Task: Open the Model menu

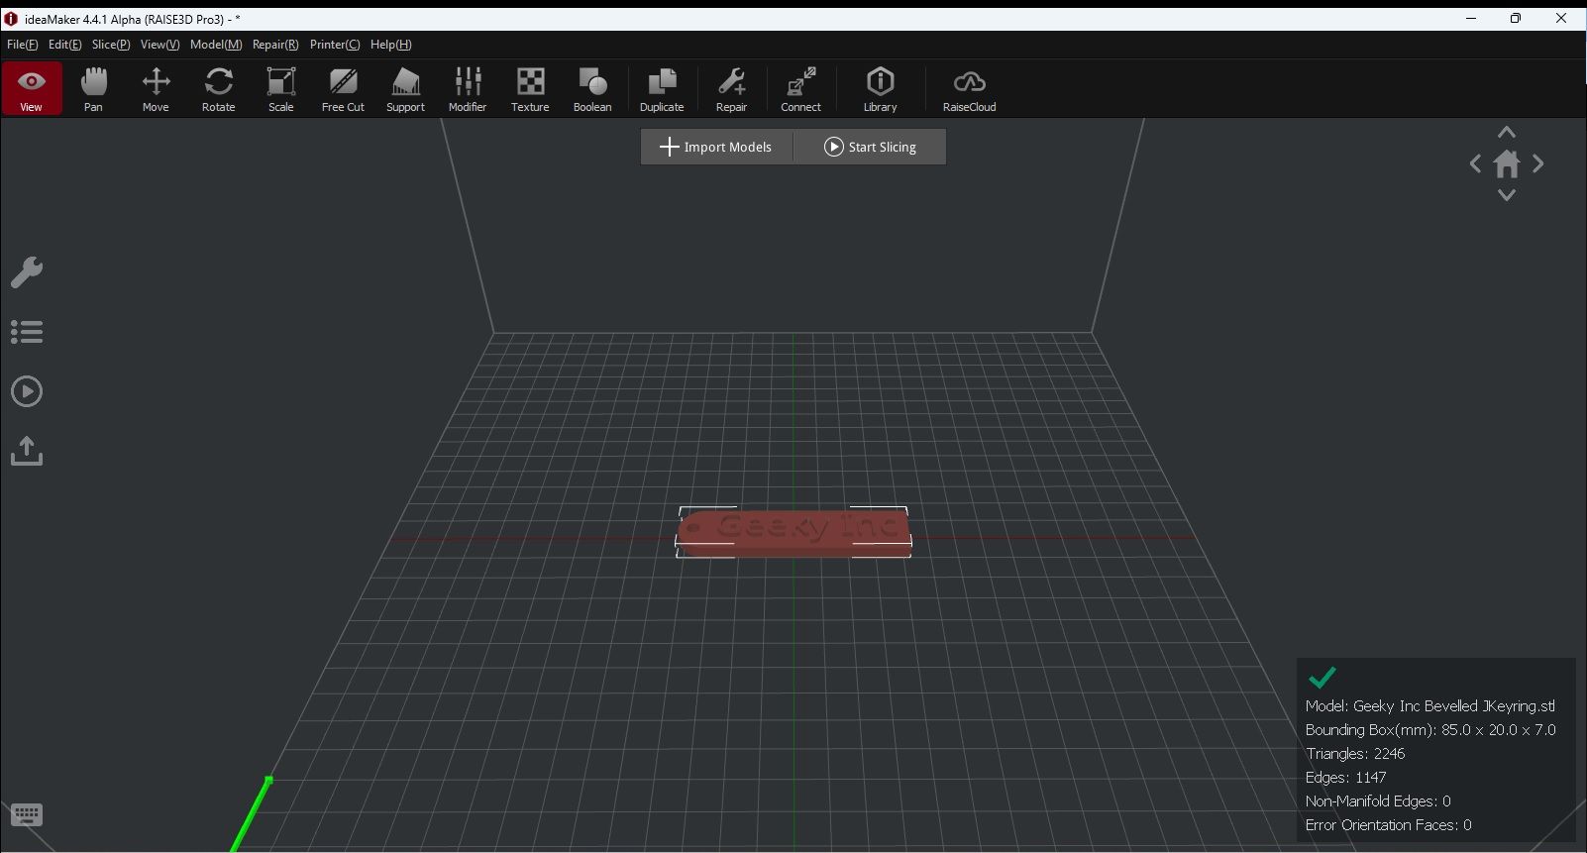Action: click(216, 45)
